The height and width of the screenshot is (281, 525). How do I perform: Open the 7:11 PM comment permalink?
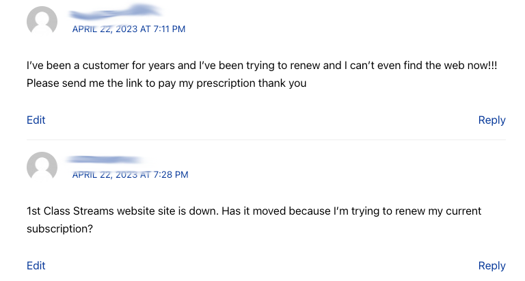coord(129,29)
